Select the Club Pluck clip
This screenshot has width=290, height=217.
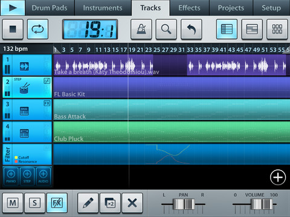[172, 132]
